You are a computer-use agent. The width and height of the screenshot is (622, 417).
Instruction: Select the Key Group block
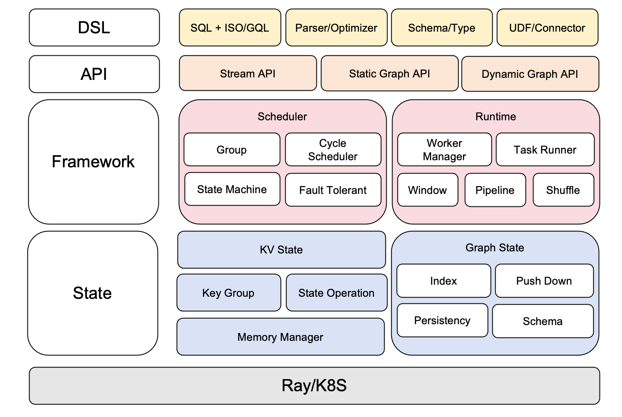[229, 293]
